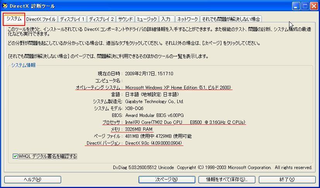
Task: Go to the 入力 tab
Action: pyautogui.click(x=167, y=19)
